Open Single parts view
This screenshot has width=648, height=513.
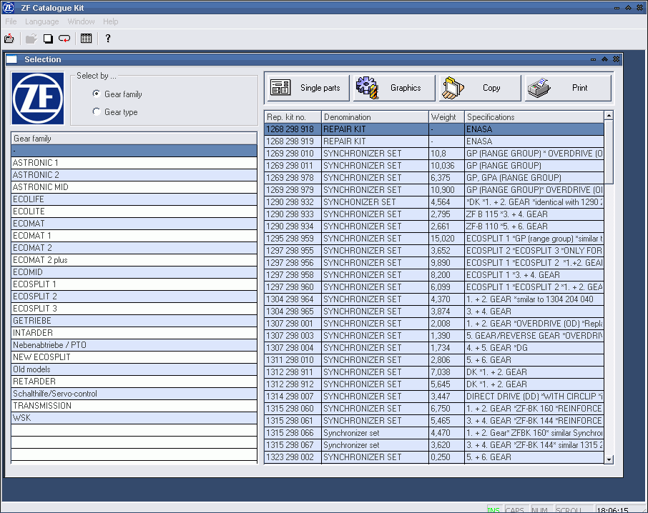point(308,88)
